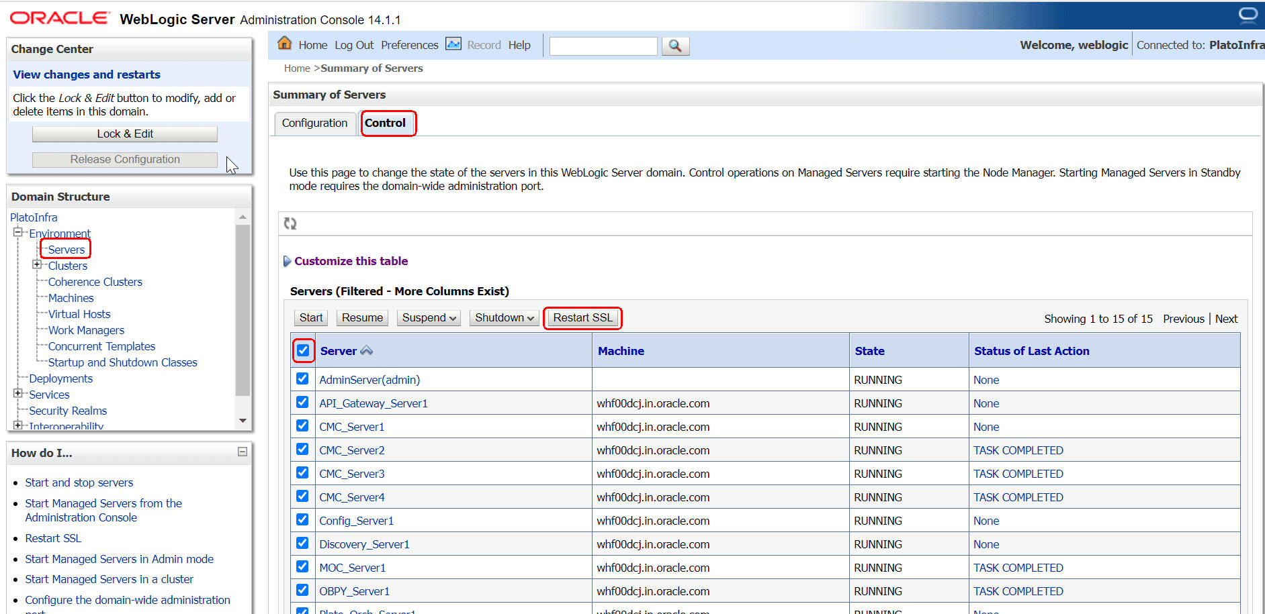Screen dimensions: 1265x614
Task: Click the Server column sort icon
Action: tap(367, 350)
